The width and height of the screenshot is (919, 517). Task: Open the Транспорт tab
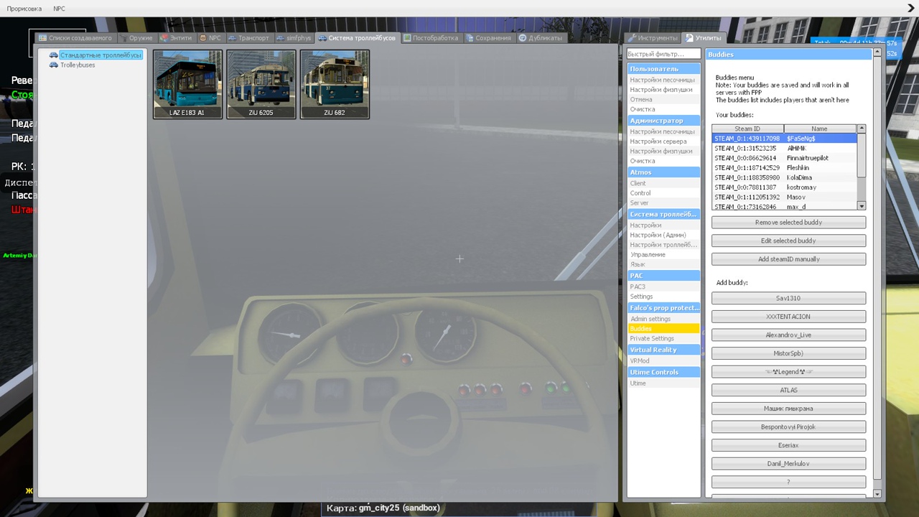[x=249, y=37]
